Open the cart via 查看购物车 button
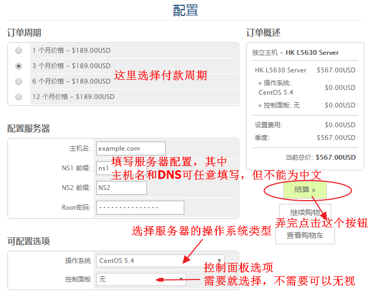The width and height of the screenshot is (368, 297). 305,235
